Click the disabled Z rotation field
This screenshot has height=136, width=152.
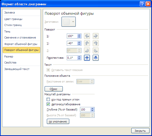(72, 50)
